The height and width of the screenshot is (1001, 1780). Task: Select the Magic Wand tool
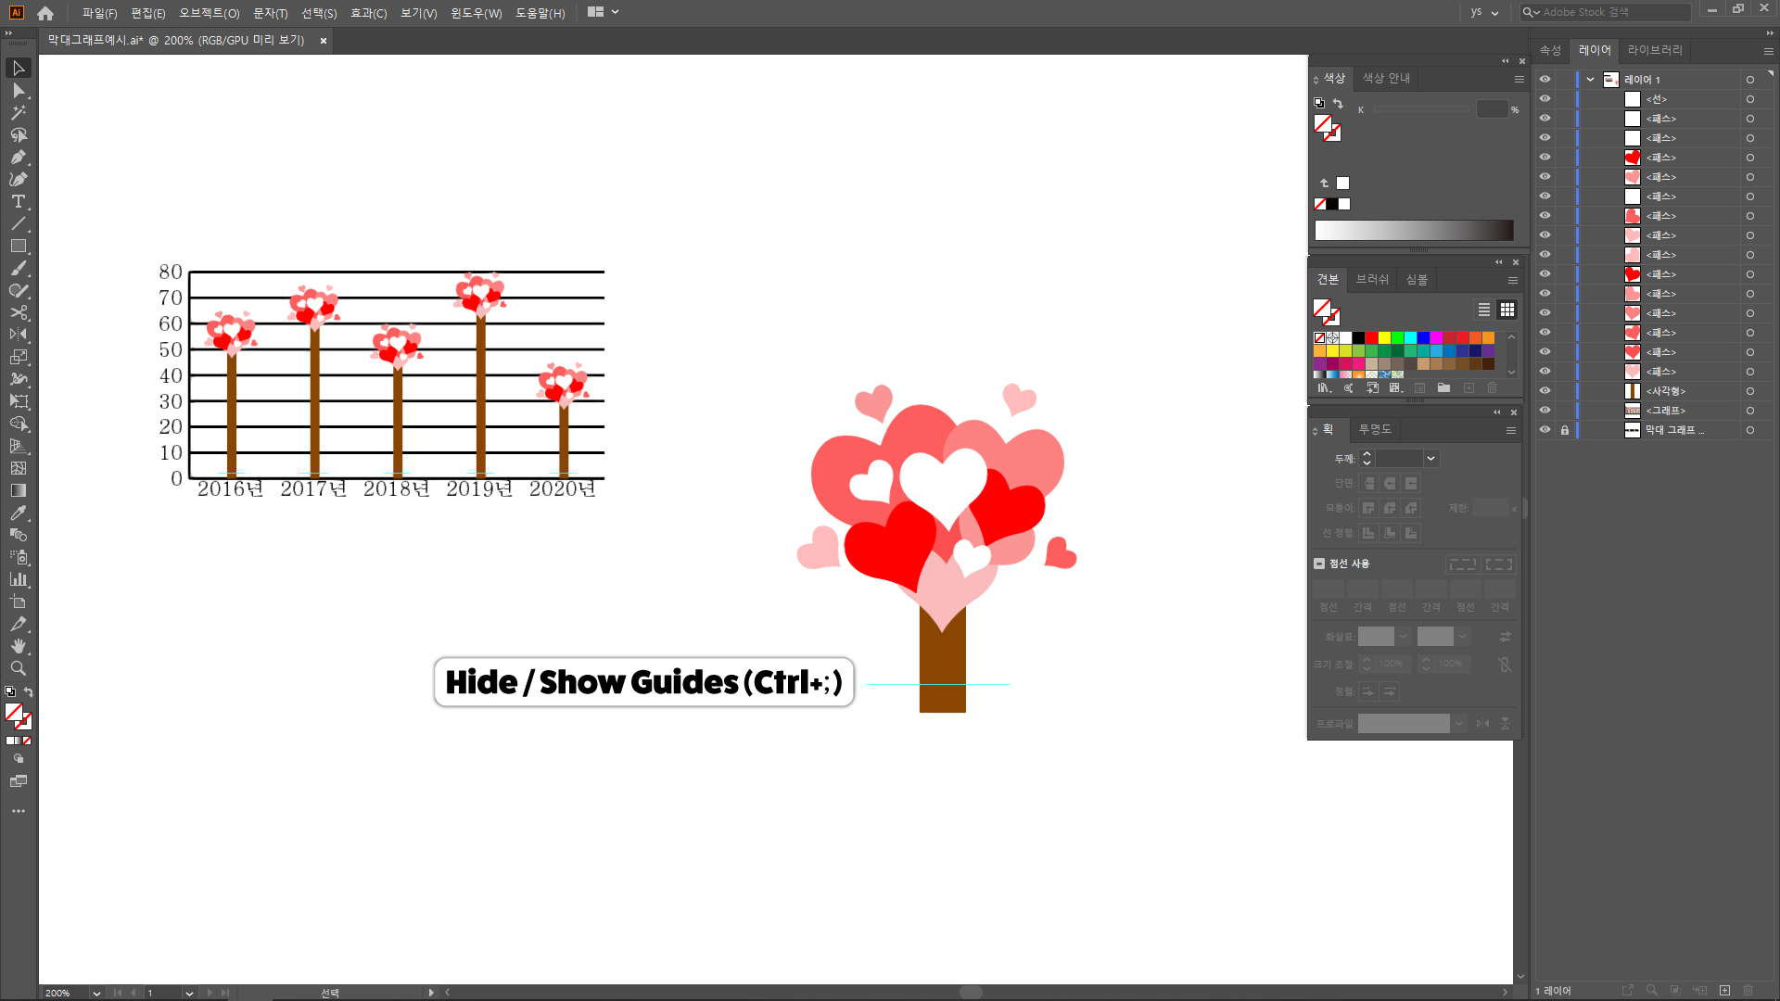point(18,112)
